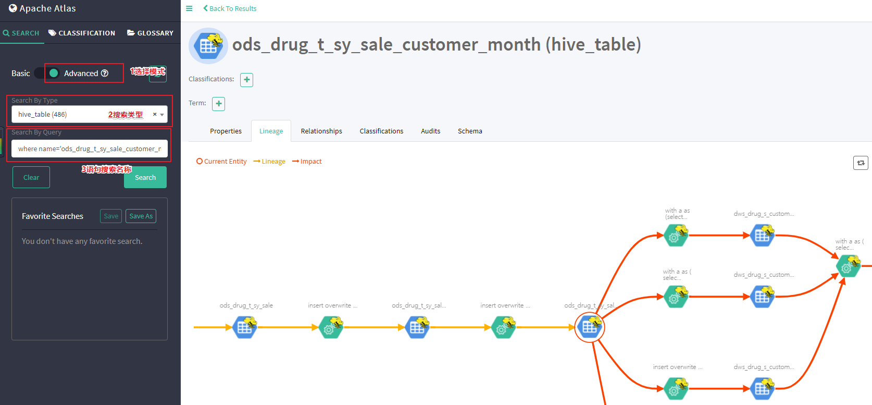Click into the Search By Query field
Viewport: 872px width, 405px height.
[90, 149]
